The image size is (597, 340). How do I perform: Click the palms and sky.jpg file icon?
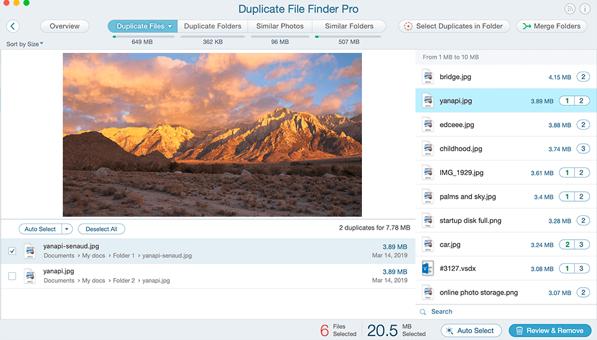(428, 197)
